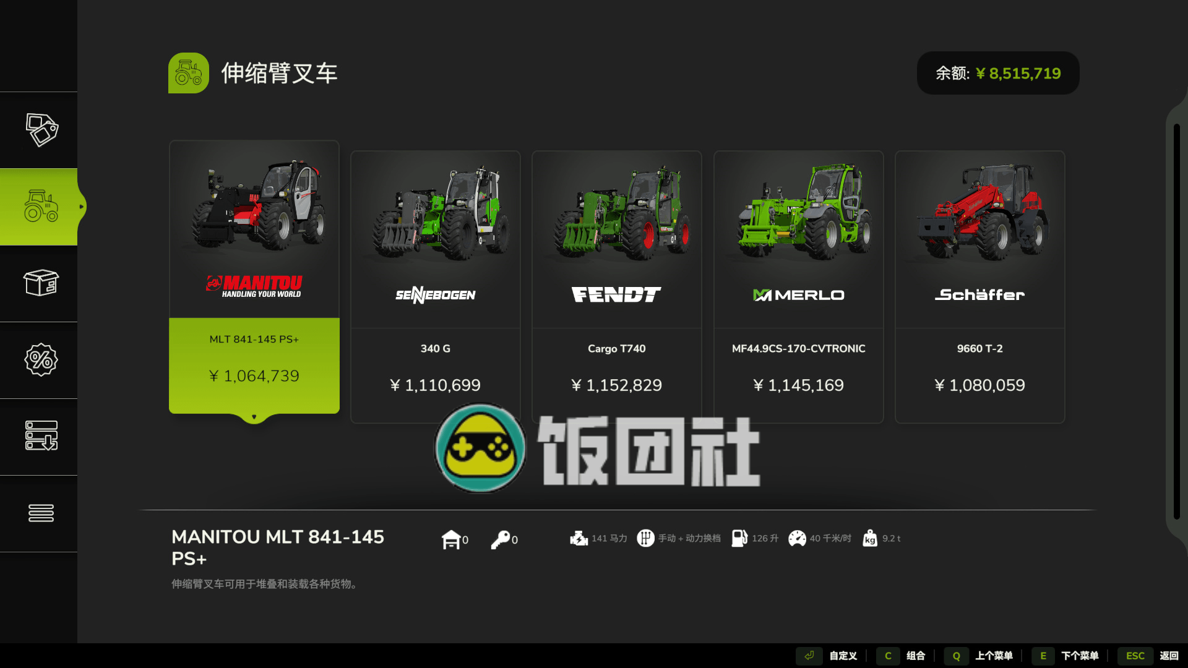Click the Manitou brand logo
1188x668 pixels.
(x=254, y=286)
